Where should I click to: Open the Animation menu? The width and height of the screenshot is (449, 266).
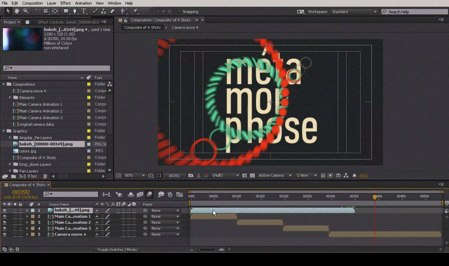coord(83,3)
